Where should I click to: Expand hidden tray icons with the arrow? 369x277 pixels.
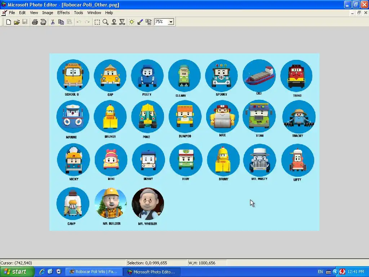(335, 272)
